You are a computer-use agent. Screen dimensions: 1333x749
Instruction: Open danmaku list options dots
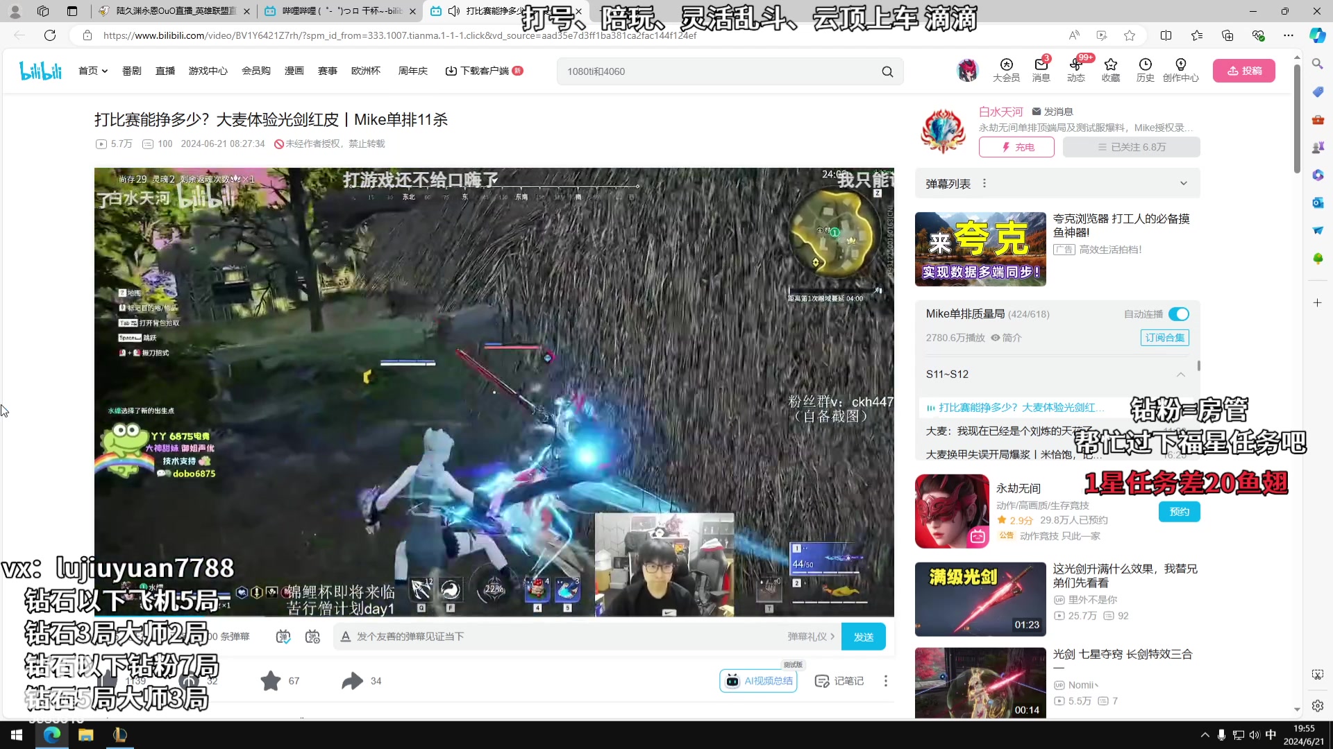pyautogui.click(x=984, y=184)
